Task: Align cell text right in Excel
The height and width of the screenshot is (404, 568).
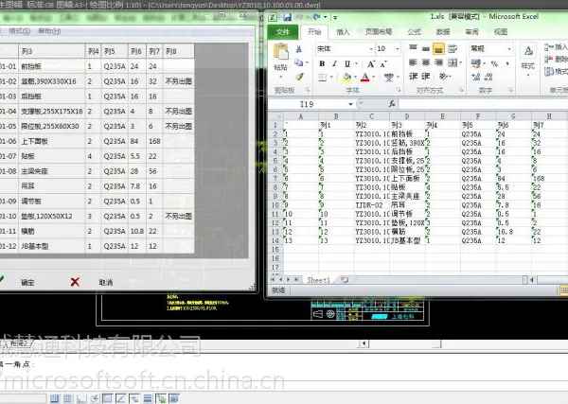Action: (x=438, y=62)
